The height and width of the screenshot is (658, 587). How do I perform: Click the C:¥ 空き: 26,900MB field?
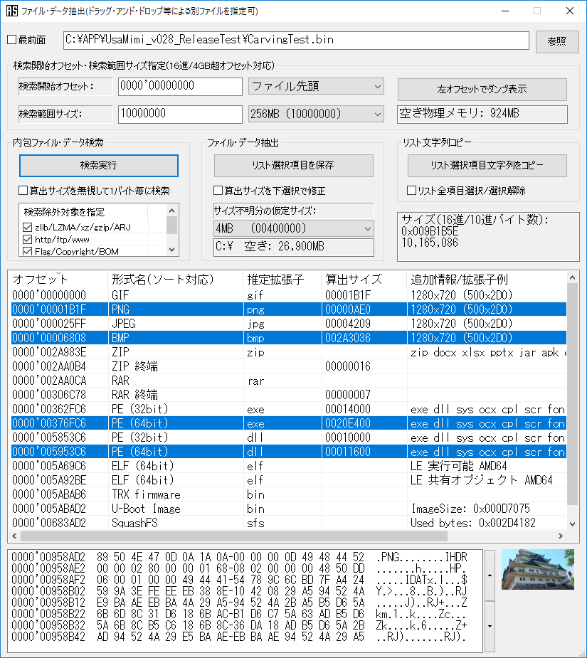click(x=293, y=247)
